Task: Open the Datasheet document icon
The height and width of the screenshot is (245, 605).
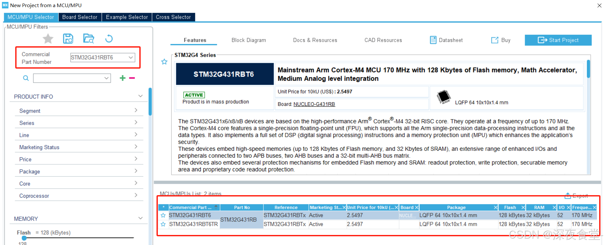Action: [x=433, y=40]
